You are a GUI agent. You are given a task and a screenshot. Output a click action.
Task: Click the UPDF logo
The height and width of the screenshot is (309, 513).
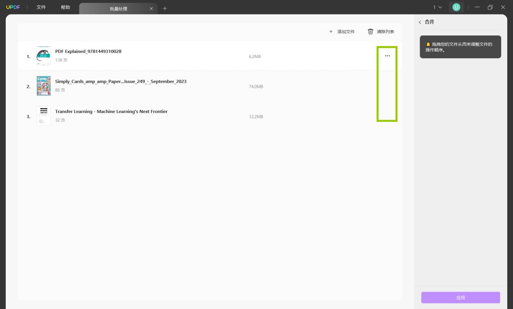pyautogui.click(x=13, y=7)
